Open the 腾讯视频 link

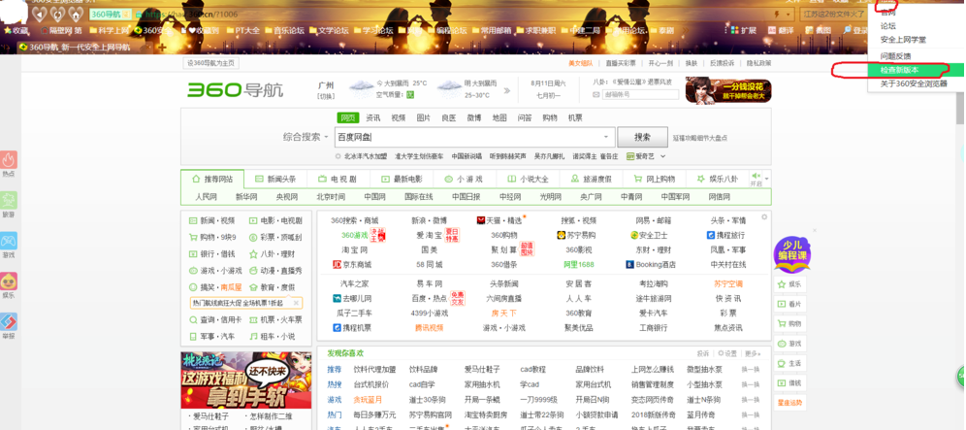pyautogui.click(x=430, y=327)
